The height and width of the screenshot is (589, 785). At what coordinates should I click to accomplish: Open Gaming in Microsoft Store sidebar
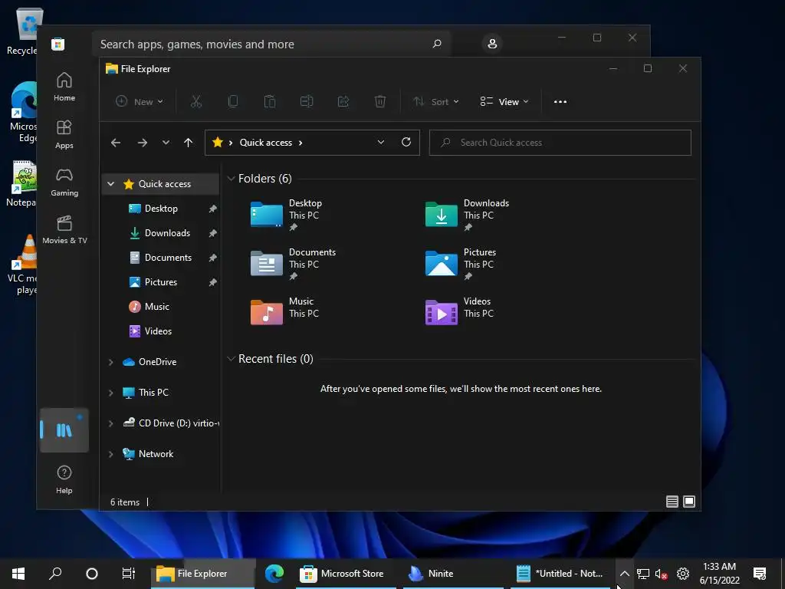pos(64,182)
